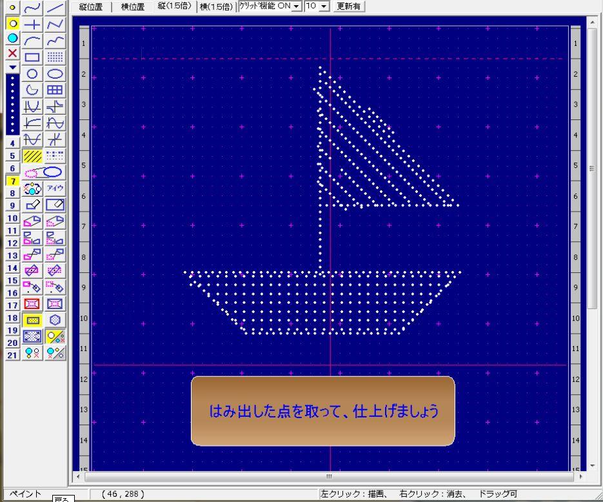Expand the black triangle dot-pattern dropdown
The image size is (603, 502).
[12, 66]
